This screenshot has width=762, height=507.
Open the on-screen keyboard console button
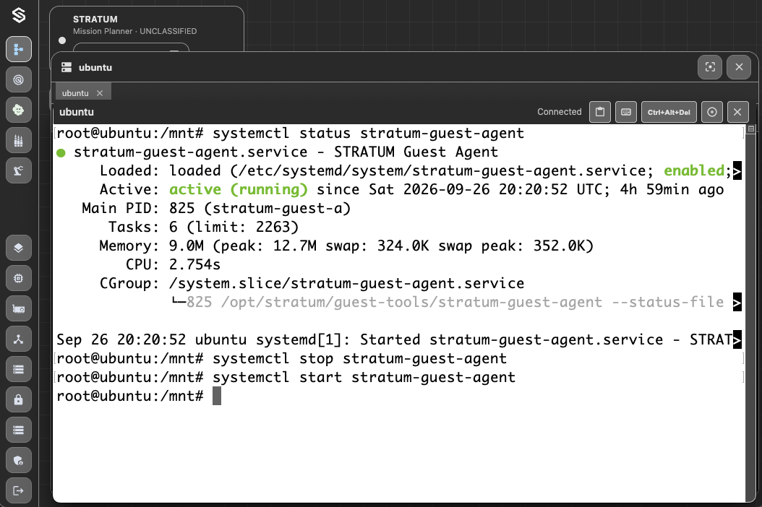pyautogui.click(x=626, y=112)
